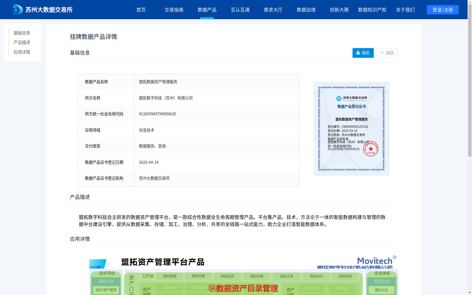
Task: Visit the 关于我们 page
Action: [x=405, y=10]
